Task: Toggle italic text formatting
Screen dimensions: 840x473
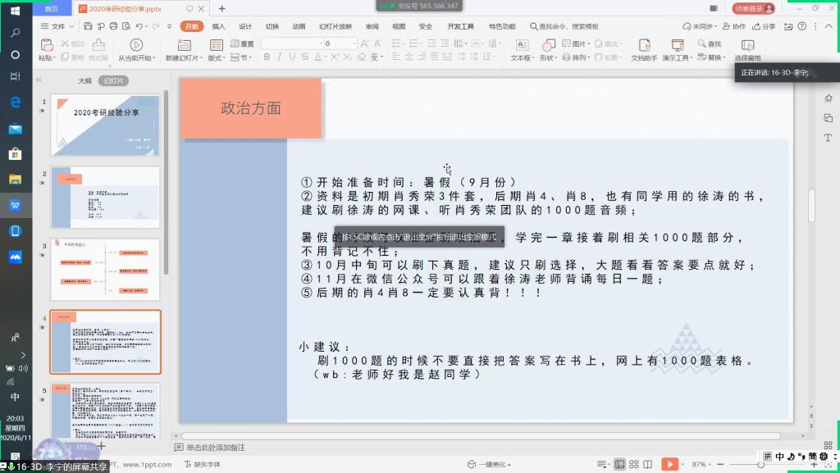Action: coord(280,57)
